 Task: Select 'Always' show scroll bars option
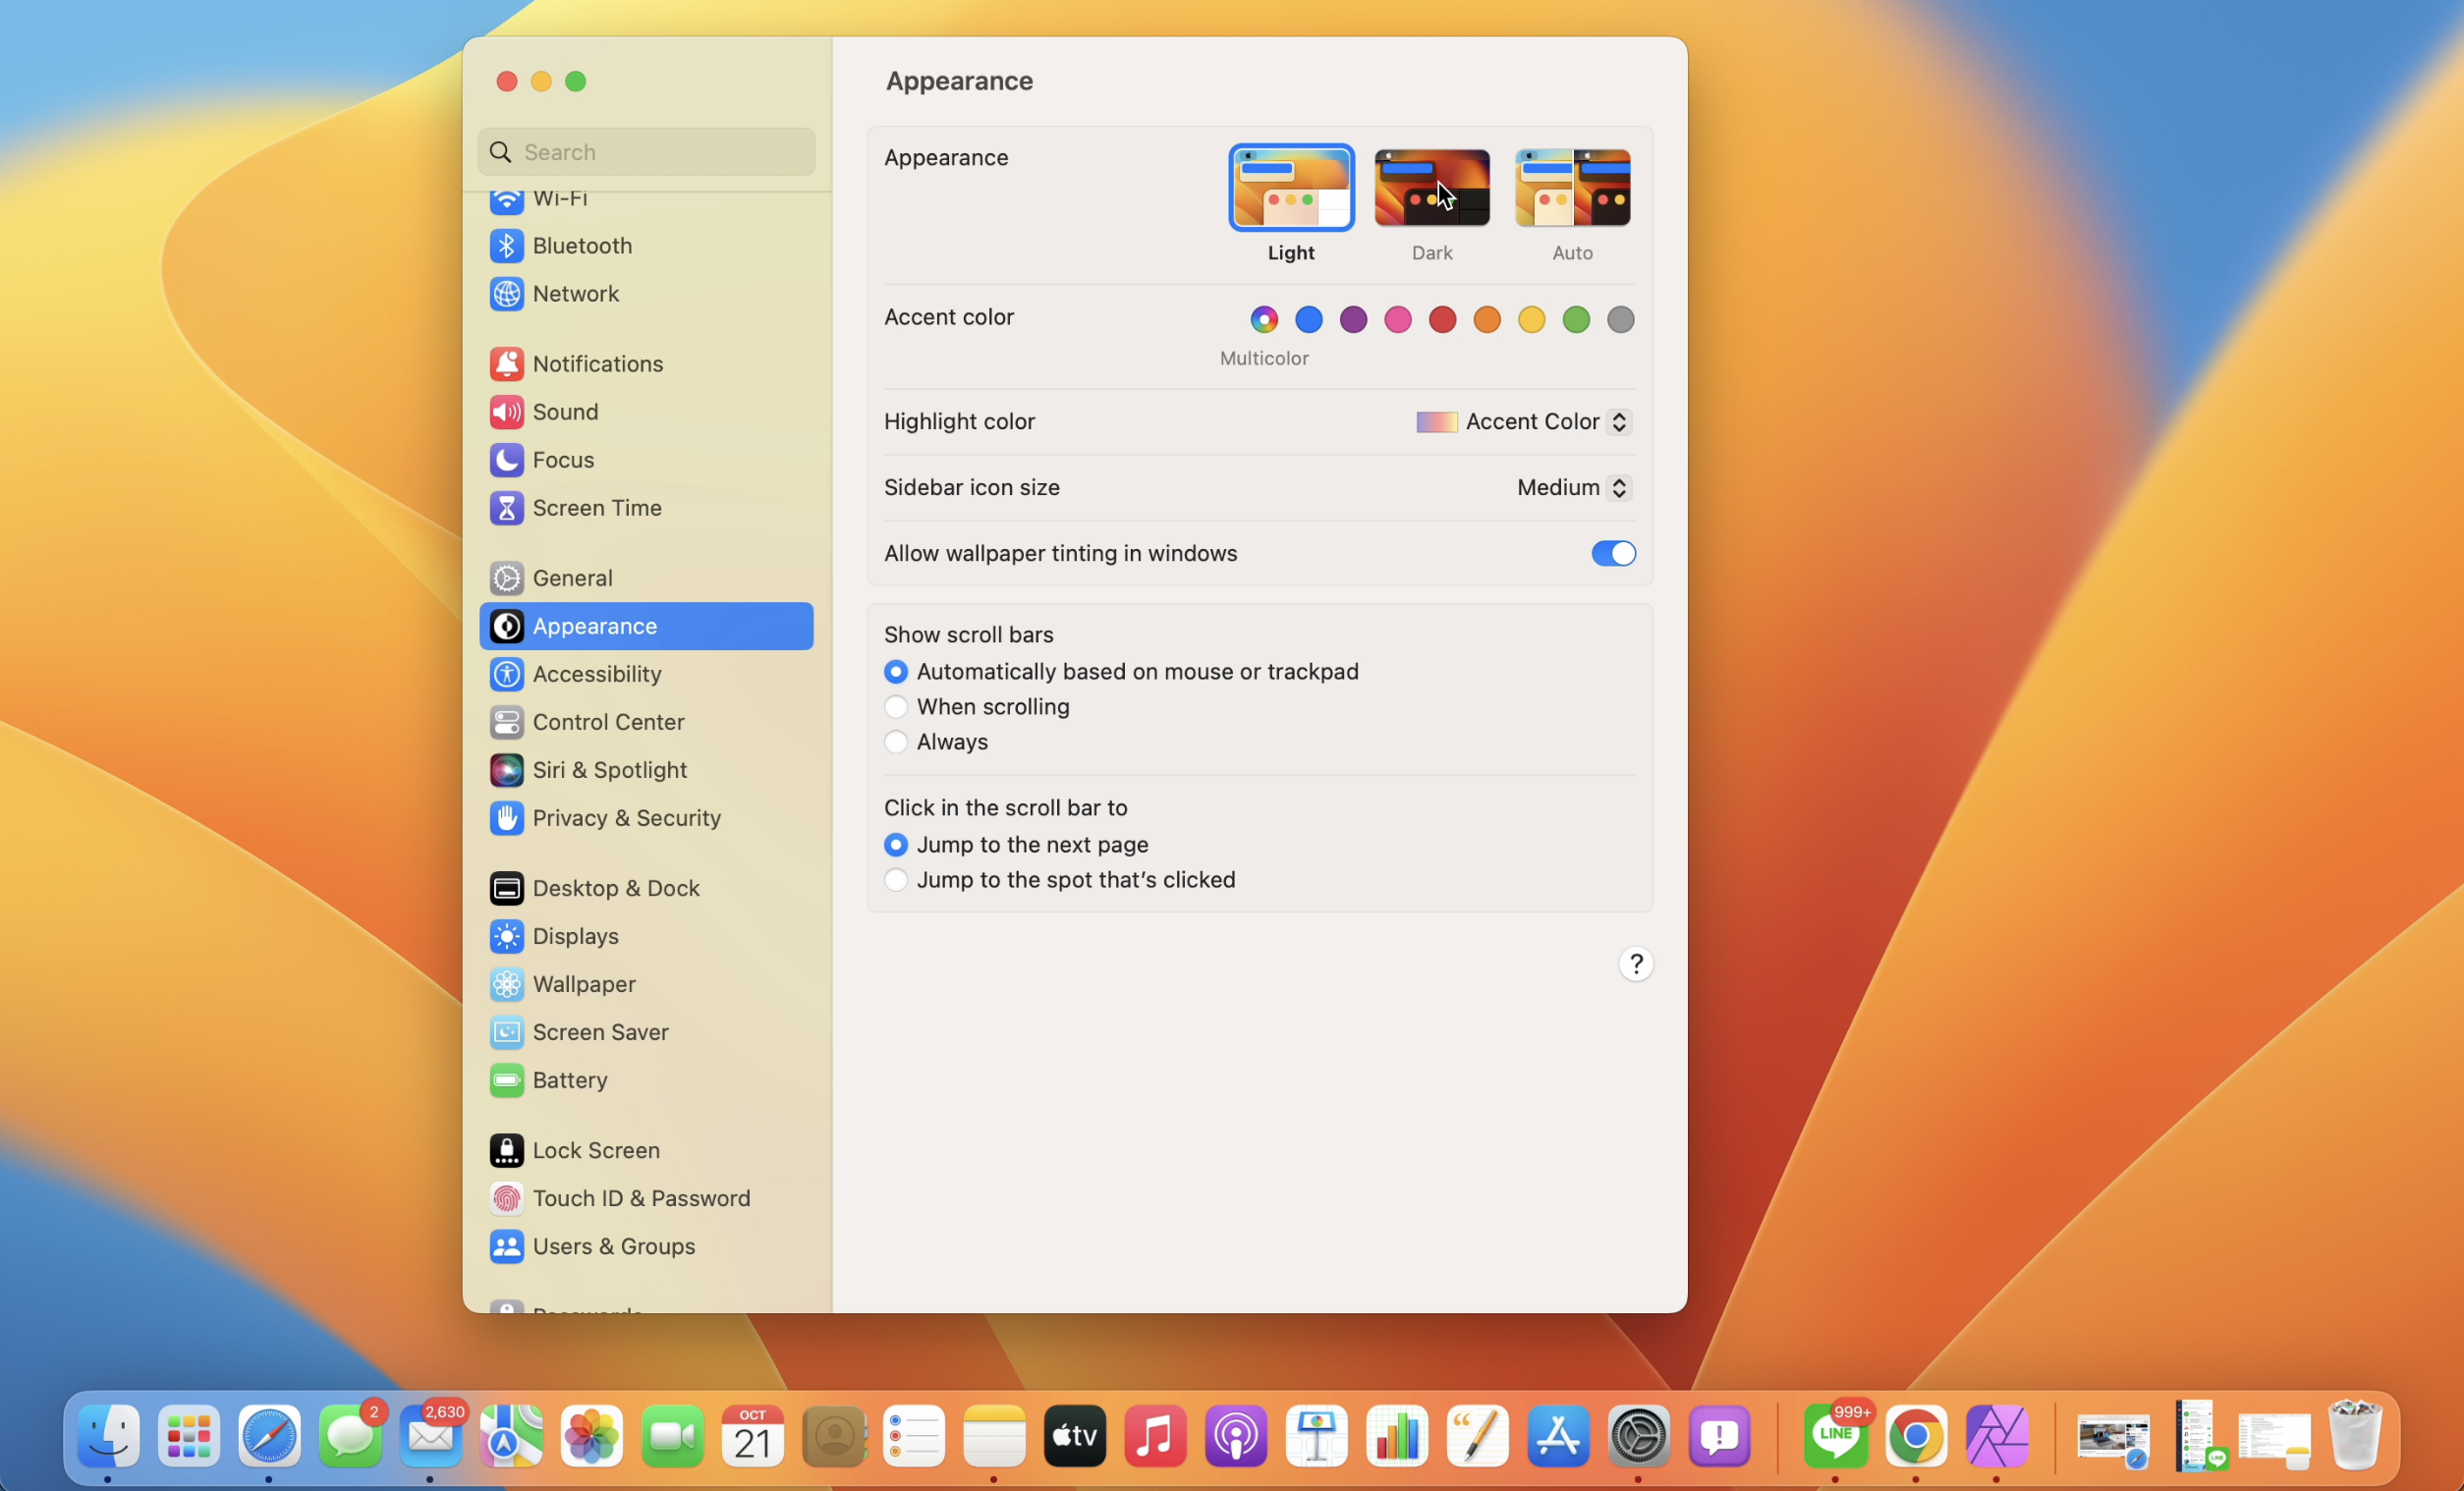click(x=896, y=742)
